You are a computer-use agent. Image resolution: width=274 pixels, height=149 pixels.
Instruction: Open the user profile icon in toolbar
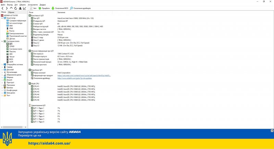pos(20,8)
